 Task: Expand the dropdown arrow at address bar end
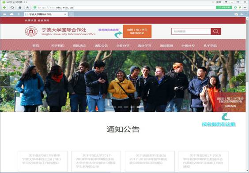pyautogui.click(x=245, y=7)
